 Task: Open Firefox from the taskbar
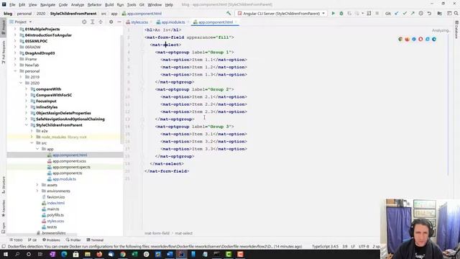point(99,254)
